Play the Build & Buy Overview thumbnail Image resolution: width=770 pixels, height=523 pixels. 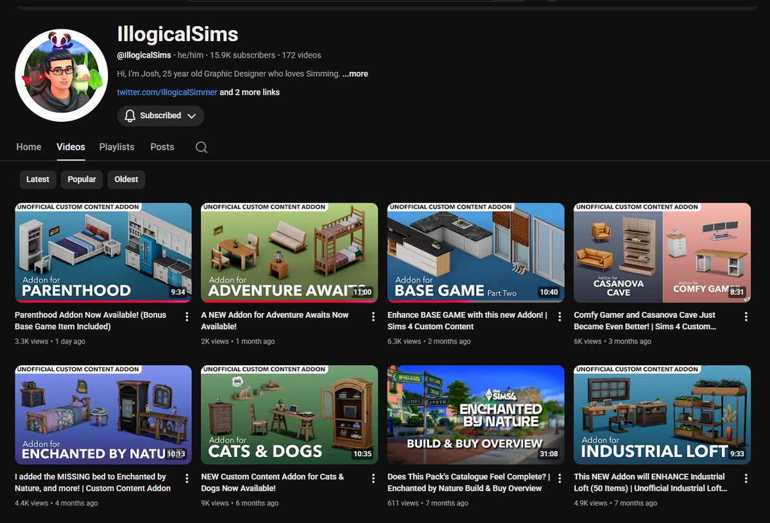click(x=476, y=415)
